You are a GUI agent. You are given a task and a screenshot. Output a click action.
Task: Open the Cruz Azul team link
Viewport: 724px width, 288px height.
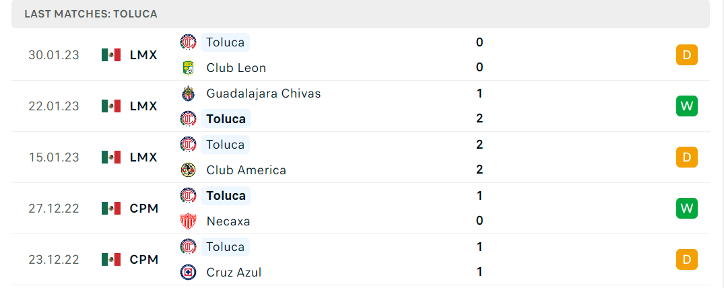[x=234, y=273]
